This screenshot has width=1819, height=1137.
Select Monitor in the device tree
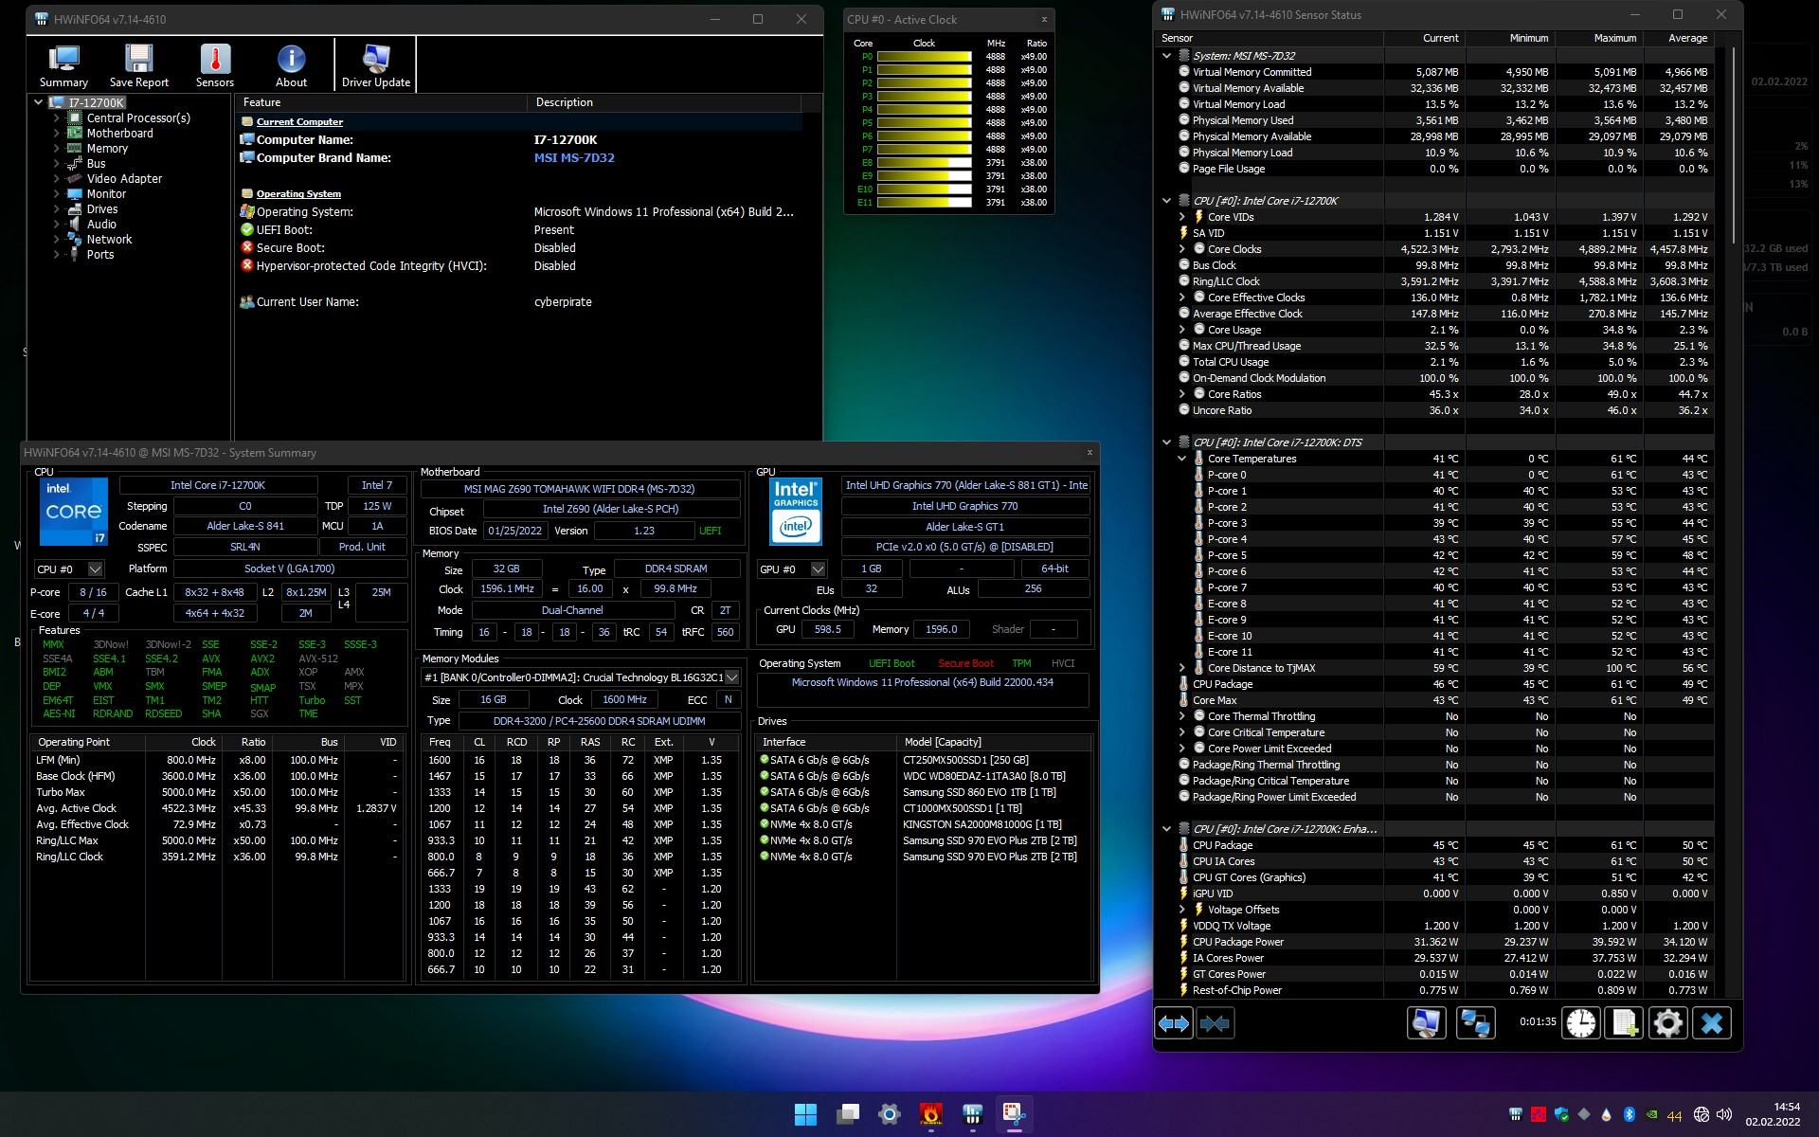click(106, 194)
